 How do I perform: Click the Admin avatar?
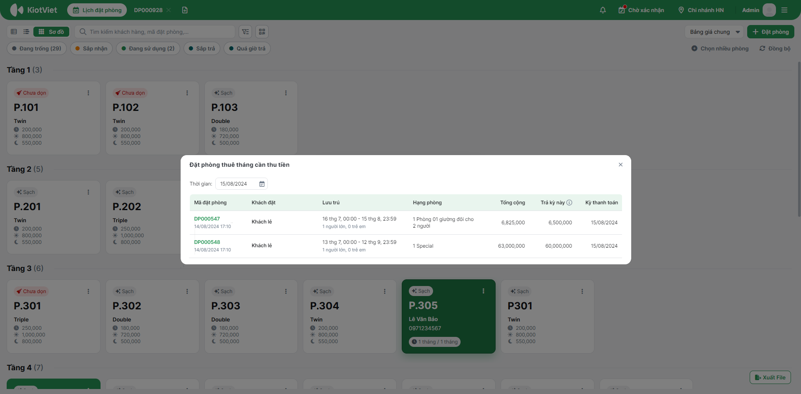[769, 10]
